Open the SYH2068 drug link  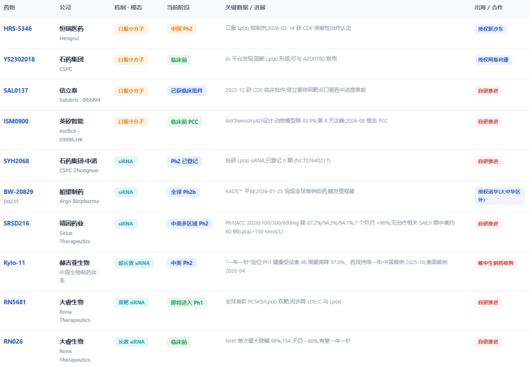(x=16, y=161)
